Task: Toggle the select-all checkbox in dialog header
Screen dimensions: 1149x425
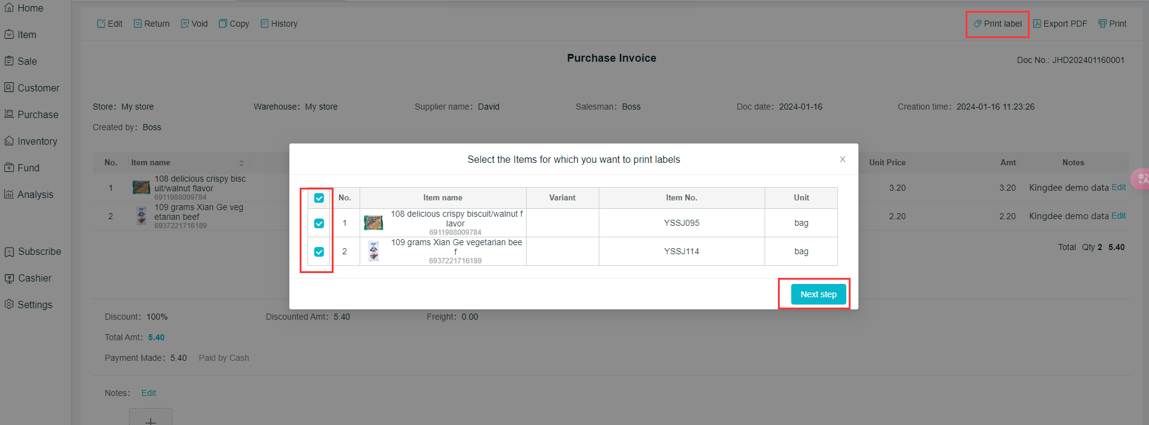Action: [x=319, y=198]
